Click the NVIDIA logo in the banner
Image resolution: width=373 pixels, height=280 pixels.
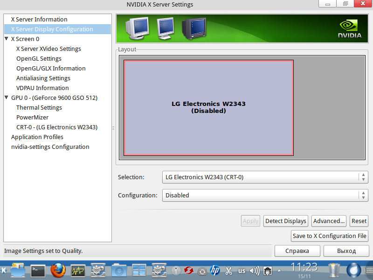click(x=350, y=29)
